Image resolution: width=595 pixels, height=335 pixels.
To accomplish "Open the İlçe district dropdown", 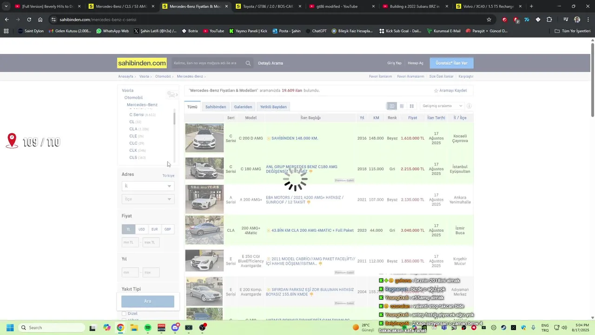I will click(x=148, y=199).
